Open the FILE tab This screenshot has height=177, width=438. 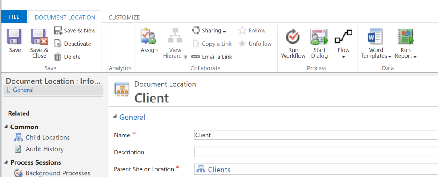tap(14, 17)
